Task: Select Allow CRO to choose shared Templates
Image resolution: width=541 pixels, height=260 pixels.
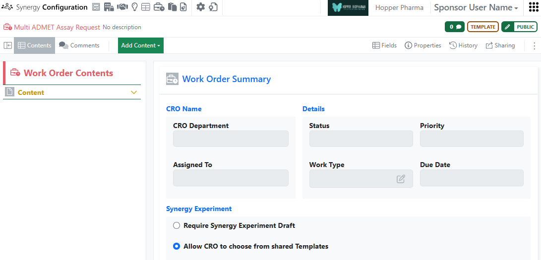Action: (177, 246)
